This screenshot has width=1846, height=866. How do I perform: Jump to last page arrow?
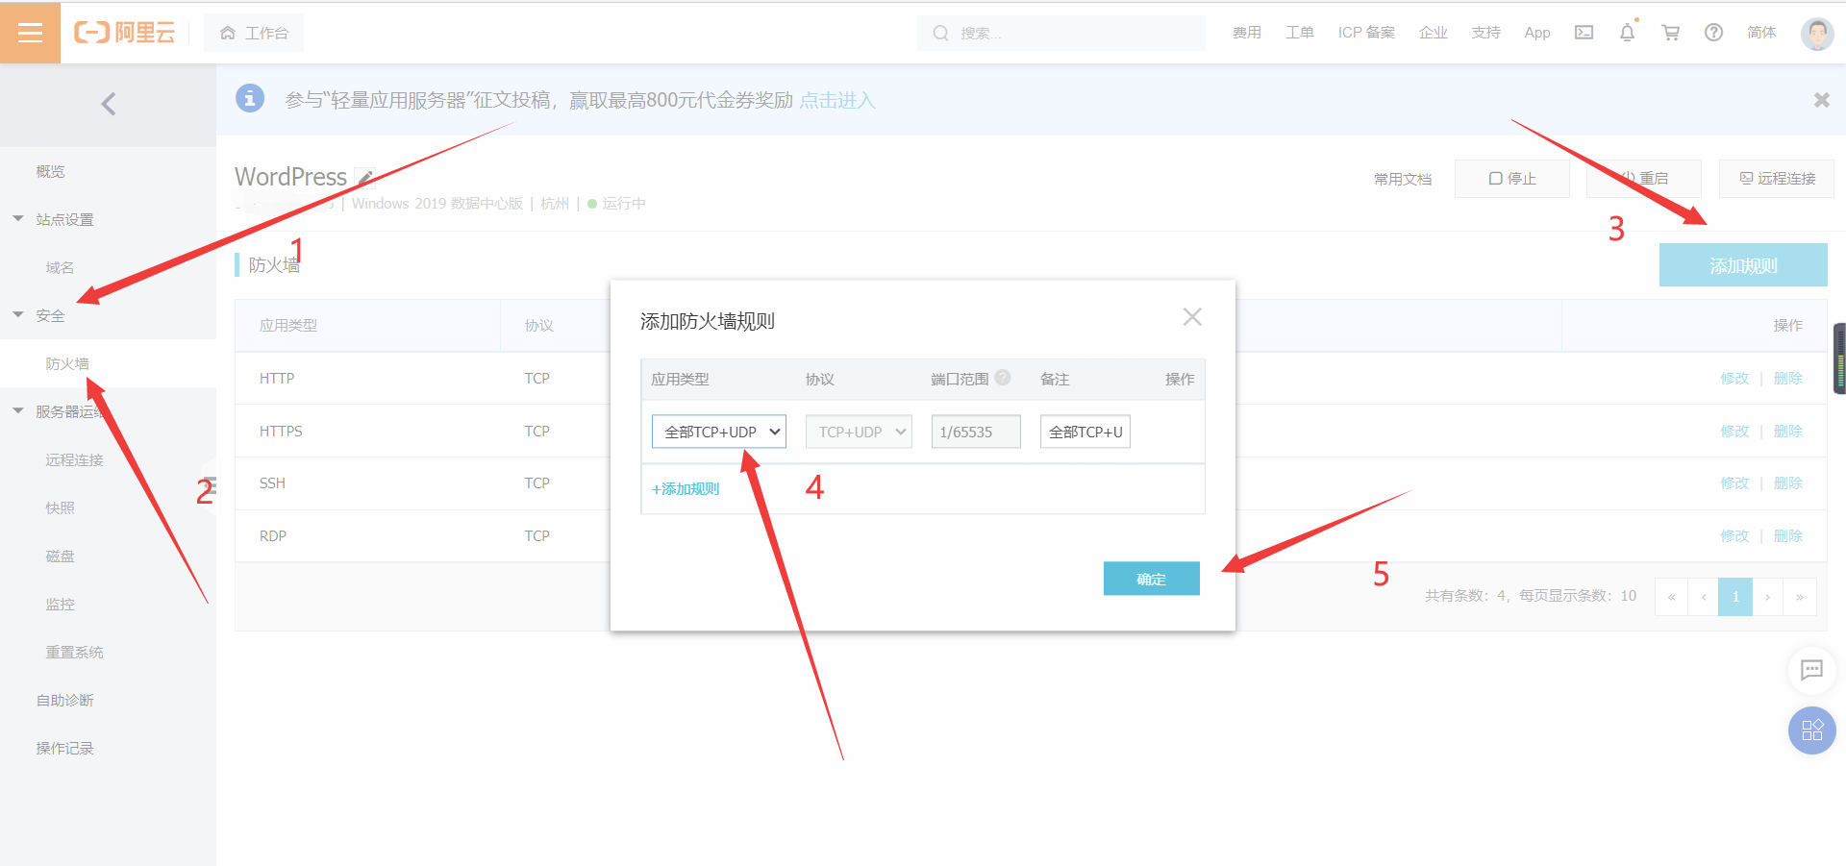pos(1800,597)
